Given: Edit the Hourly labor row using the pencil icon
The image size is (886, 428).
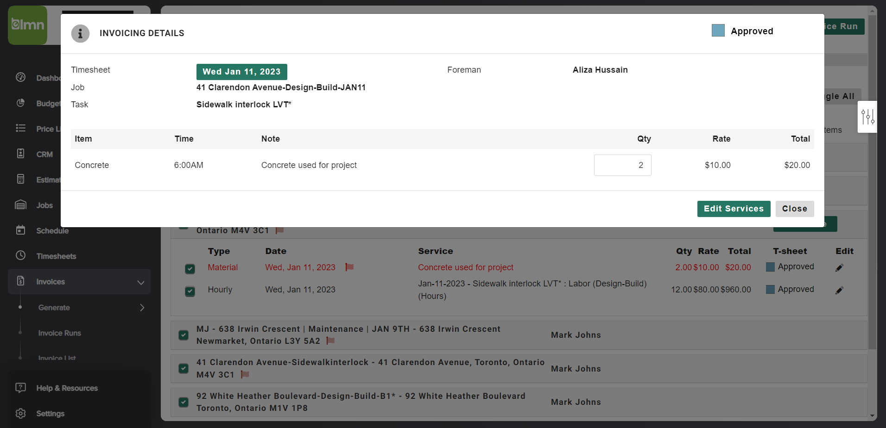Looking at the screenshot, I should [x=840, y=290].
